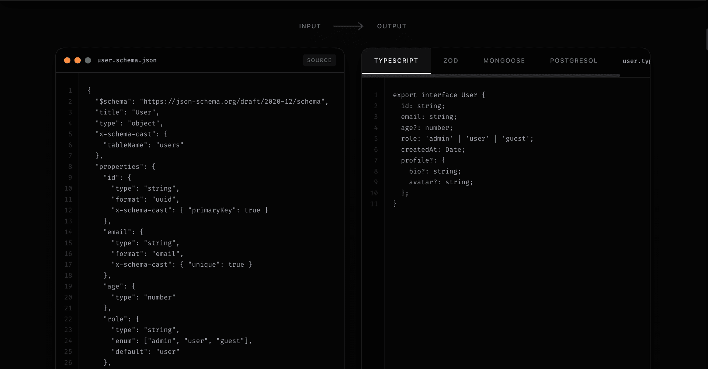Click the "email": { line
The width and height of the screenshot is (708, 369).
pos(123,232)
